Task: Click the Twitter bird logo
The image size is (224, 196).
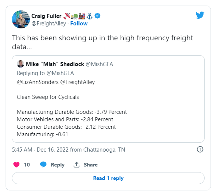Action: point(200,15)
